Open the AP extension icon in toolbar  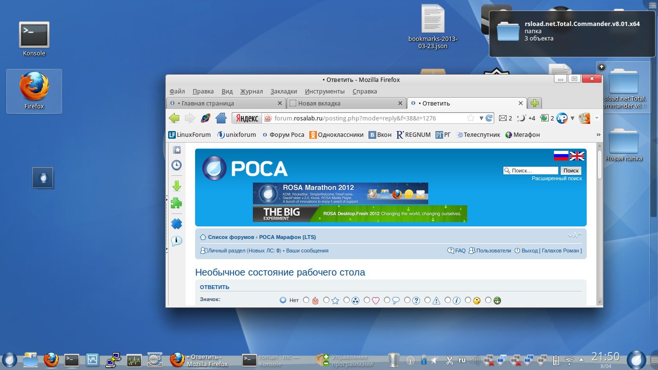(562, 118)
